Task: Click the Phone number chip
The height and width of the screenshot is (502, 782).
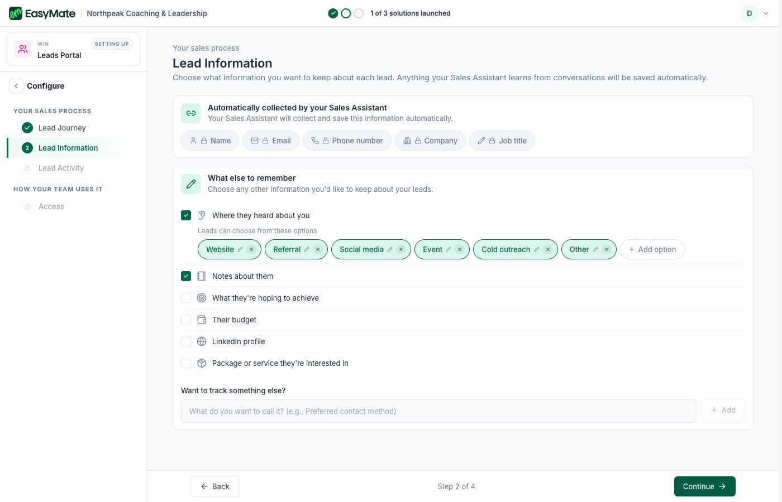Action: coord(347,141)
